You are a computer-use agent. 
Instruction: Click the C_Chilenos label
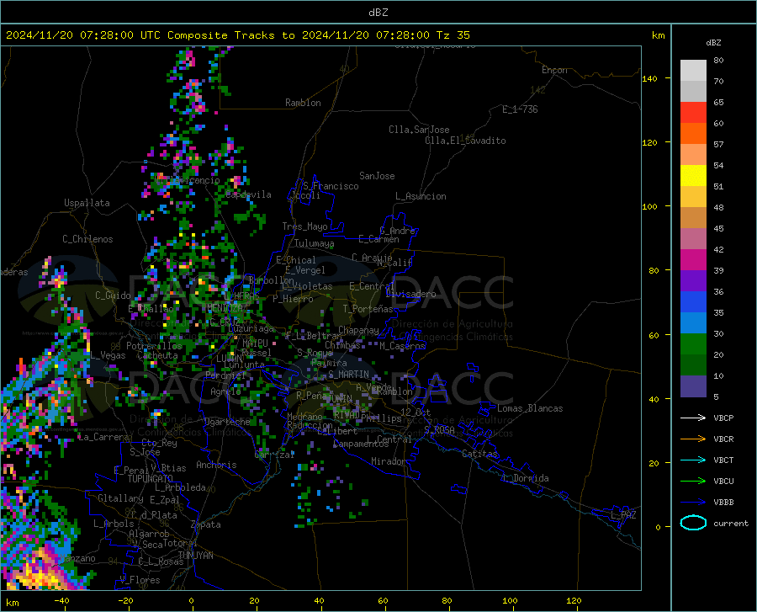coord(87,239)
